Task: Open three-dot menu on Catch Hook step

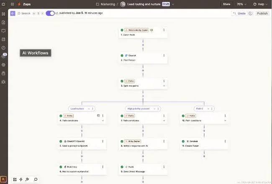Action: (164, 30)
